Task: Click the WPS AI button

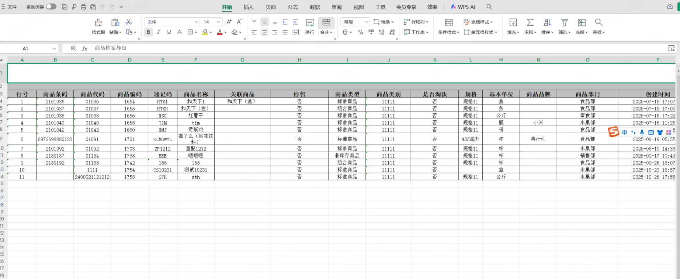Action: (463, 7)
